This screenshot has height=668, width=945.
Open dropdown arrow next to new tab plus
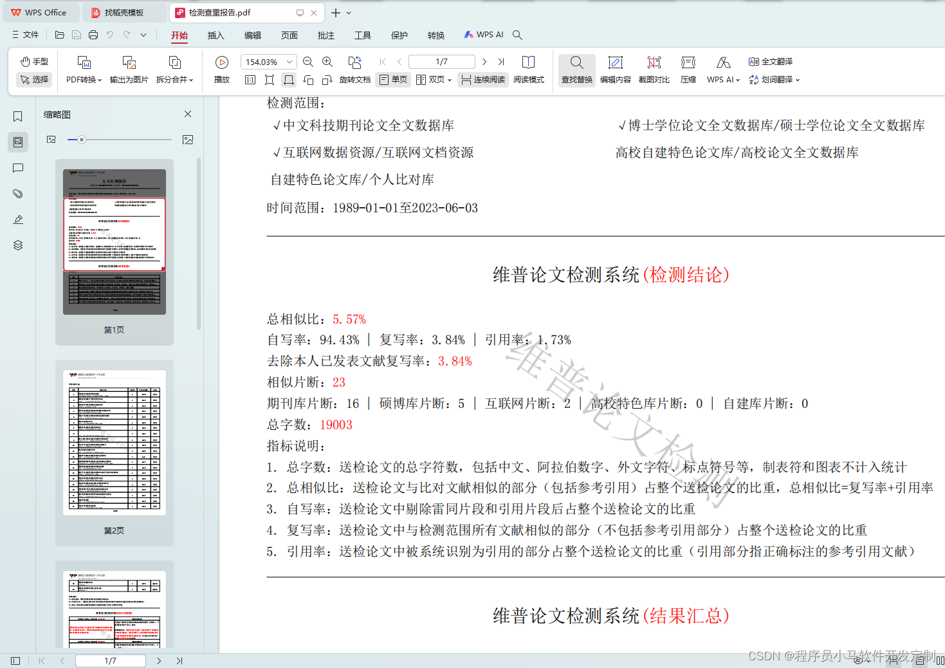[349, 13]
